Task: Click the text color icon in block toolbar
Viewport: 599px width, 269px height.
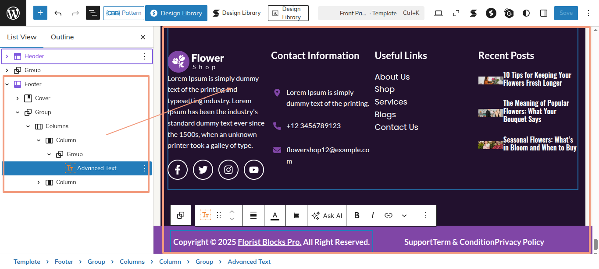Action: 275,216
